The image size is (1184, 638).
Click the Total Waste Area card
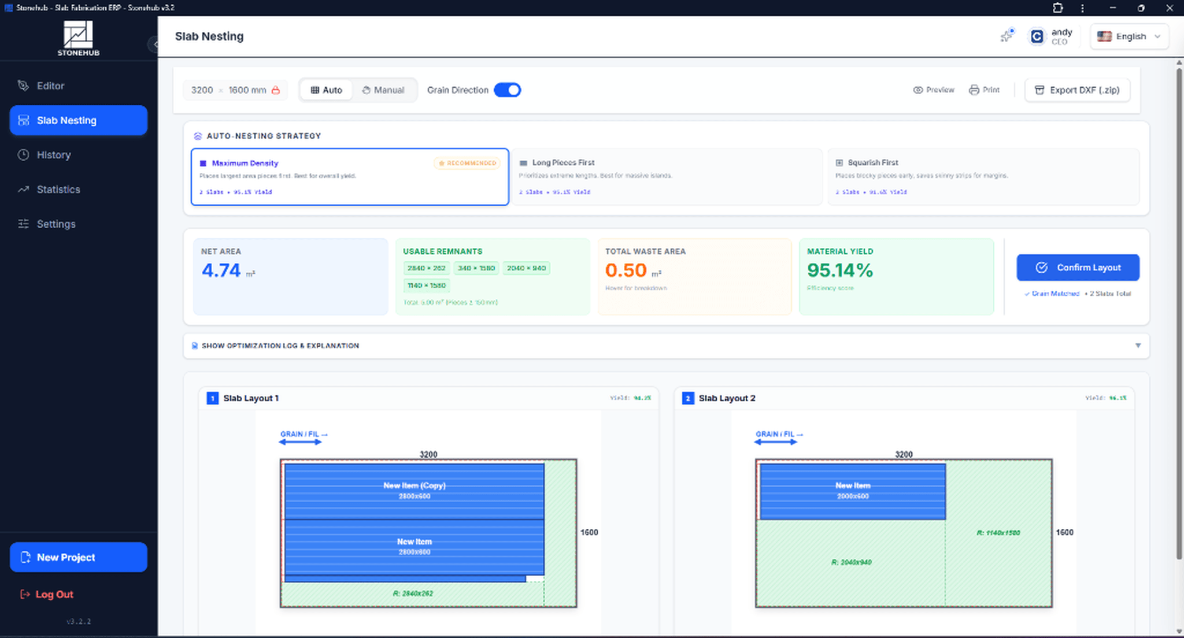pyautogui.click(x=694, y=277)
